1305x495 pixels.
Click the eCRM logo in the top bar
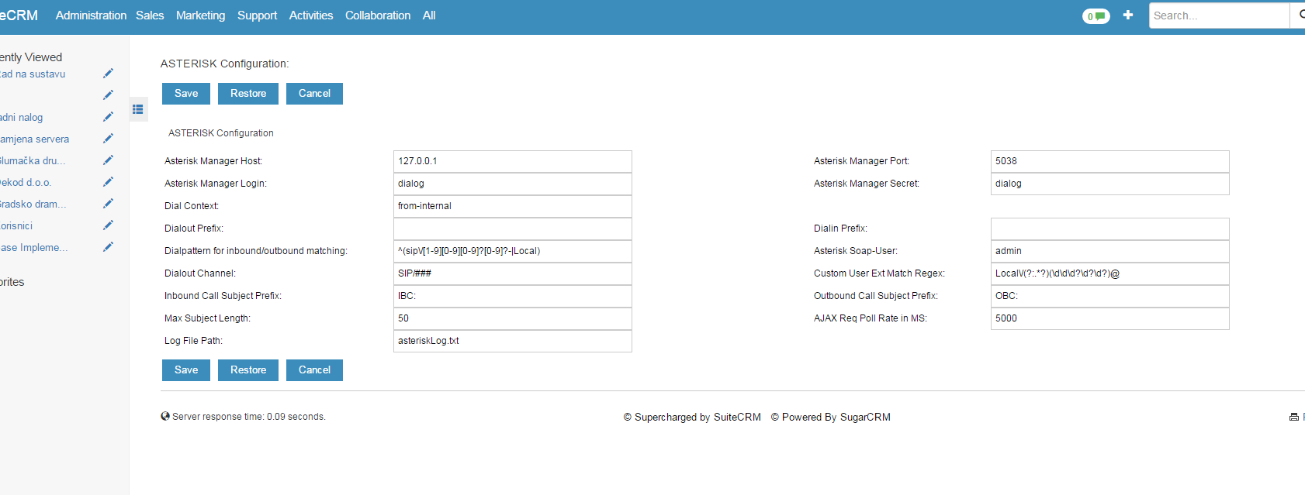click(19, 15)
